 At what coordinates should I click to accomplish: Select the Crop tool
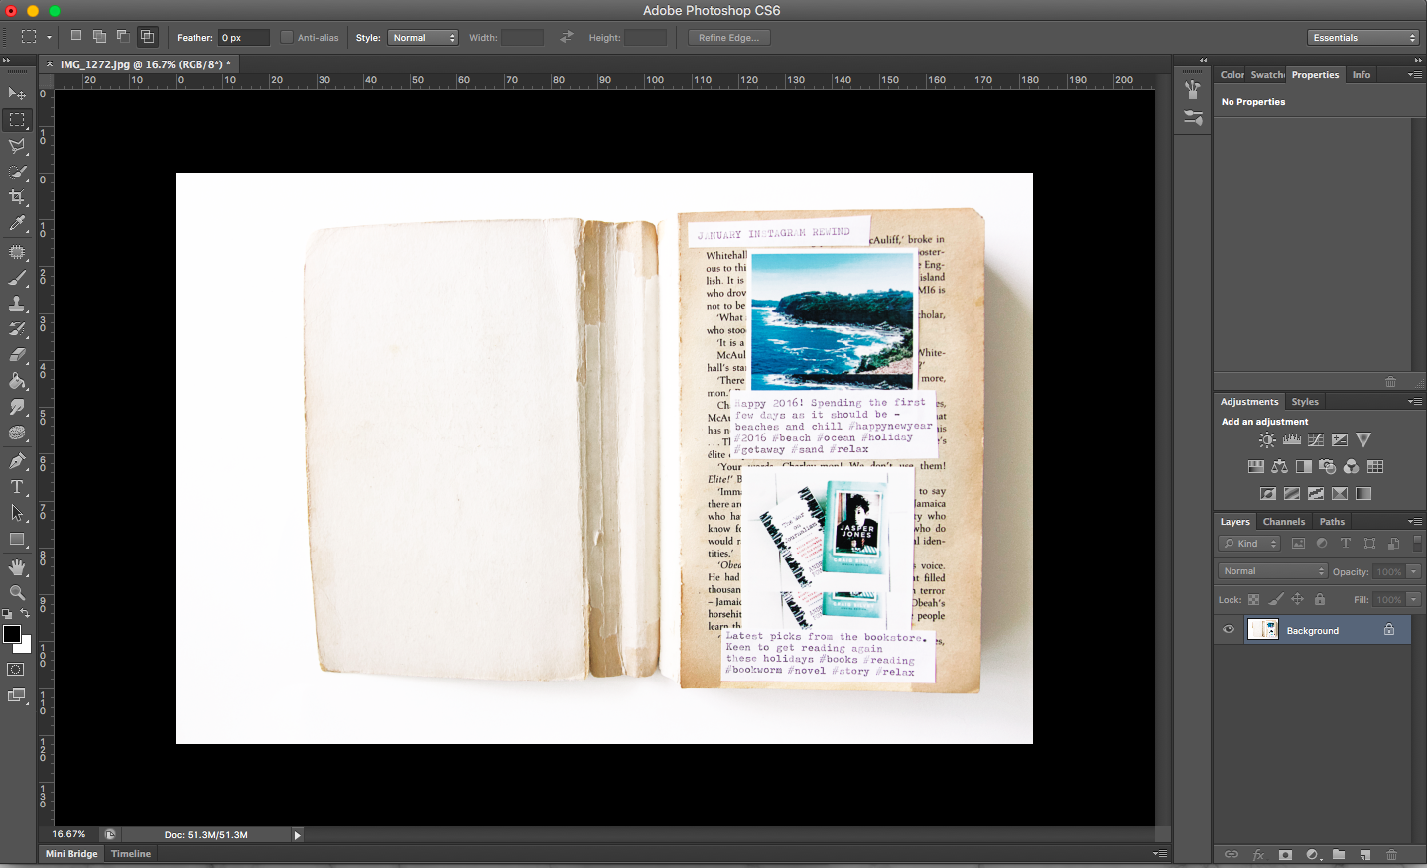point(17,197)
